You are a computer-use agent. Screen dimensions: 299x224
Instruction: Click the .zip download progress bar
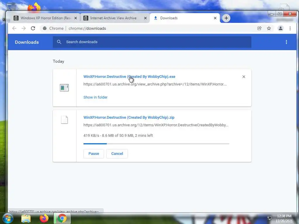pos(157,143)
